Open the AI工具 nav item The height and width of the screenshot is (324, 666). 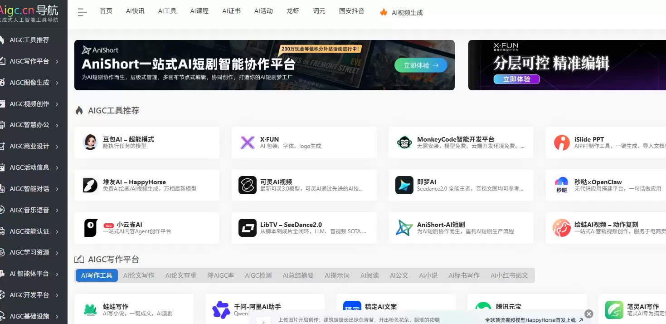(167, 11)
